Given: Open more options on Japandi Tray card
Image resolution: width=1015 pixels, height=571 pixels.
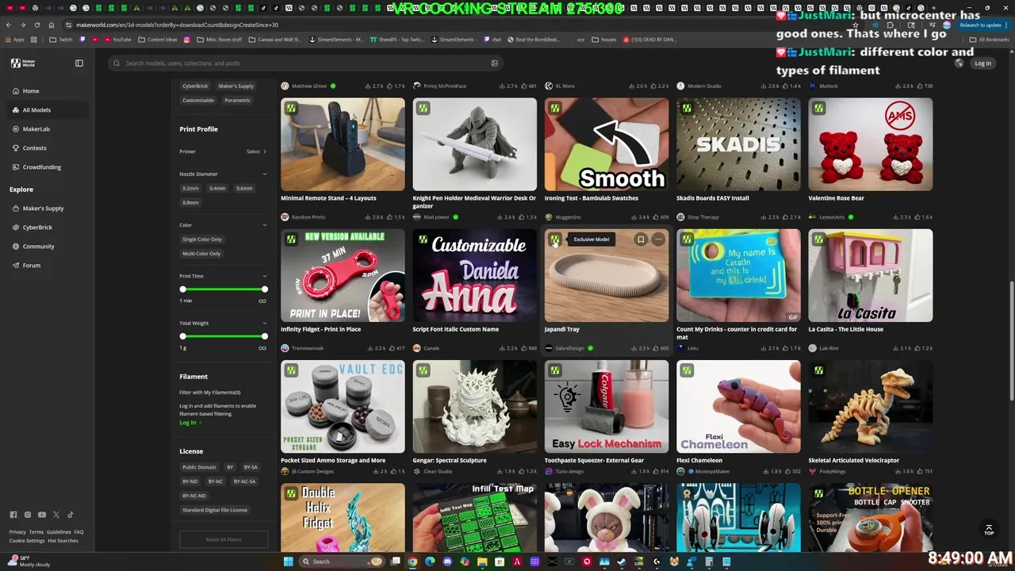Looking at the screenshot, I should click(x=658, y=239).
